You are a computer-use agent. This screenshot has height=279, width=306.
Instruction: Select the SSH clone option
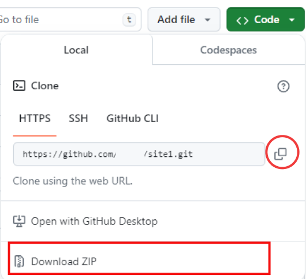pos(79,119)
